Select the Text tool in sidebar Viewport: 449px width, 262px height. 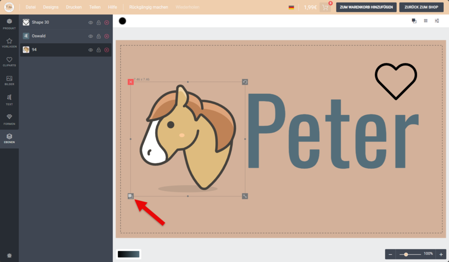point(9,99)
